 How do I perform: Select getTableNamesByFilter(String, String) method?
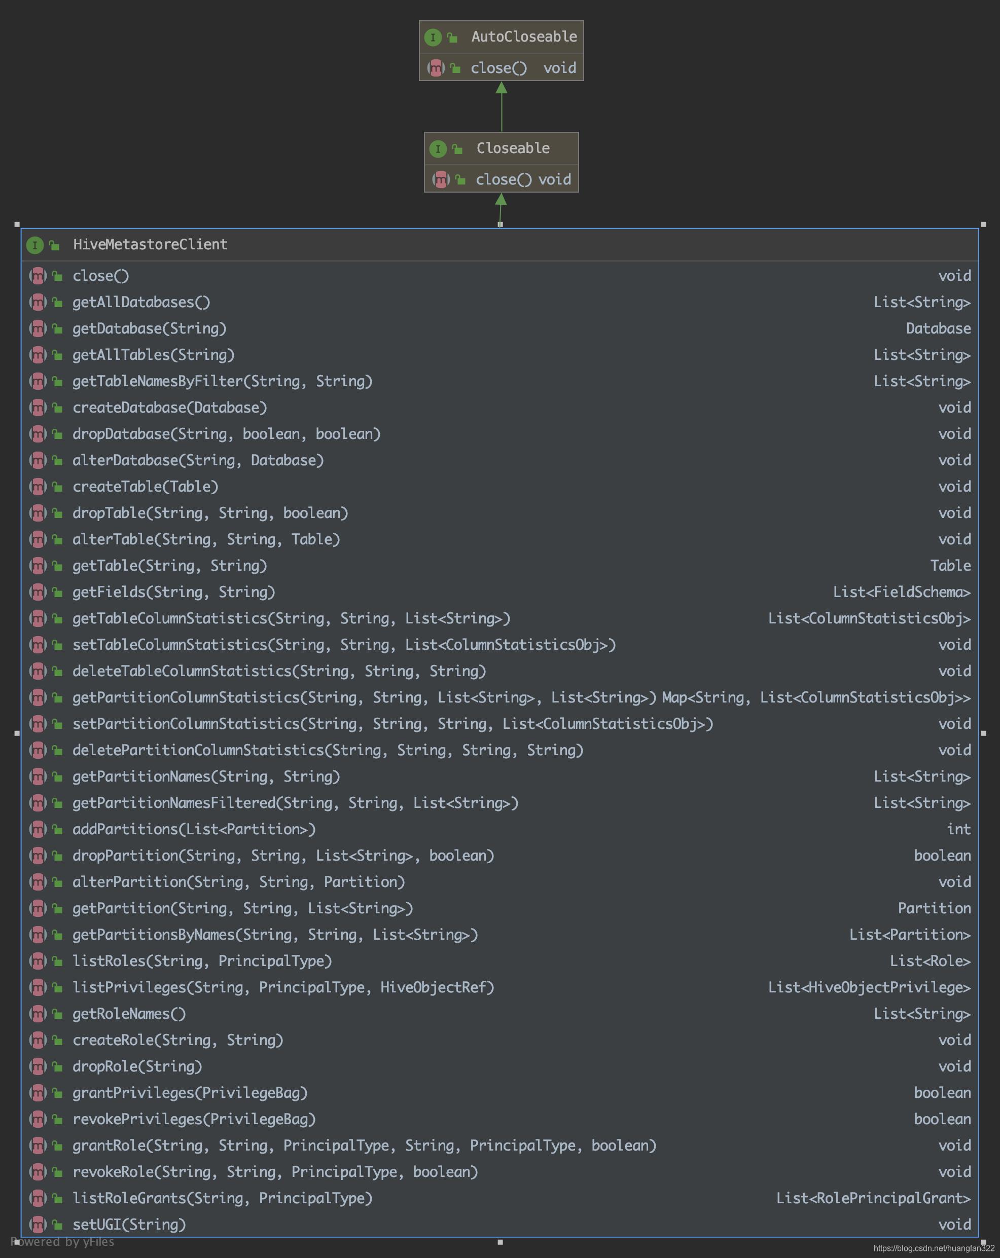[x=223, y=382]
